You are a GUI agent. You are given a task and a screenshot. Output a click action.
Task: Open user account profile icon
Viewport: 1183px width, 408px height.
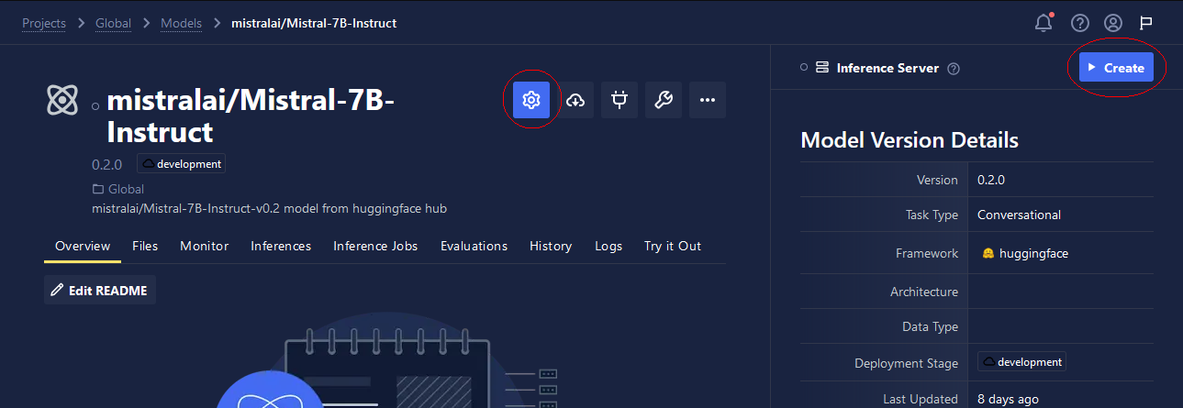1113,23
